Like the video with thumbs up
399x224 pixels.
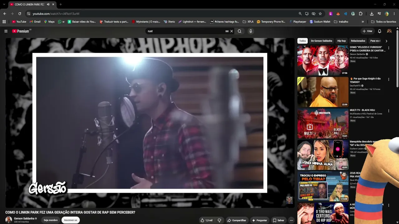(207, 220)
